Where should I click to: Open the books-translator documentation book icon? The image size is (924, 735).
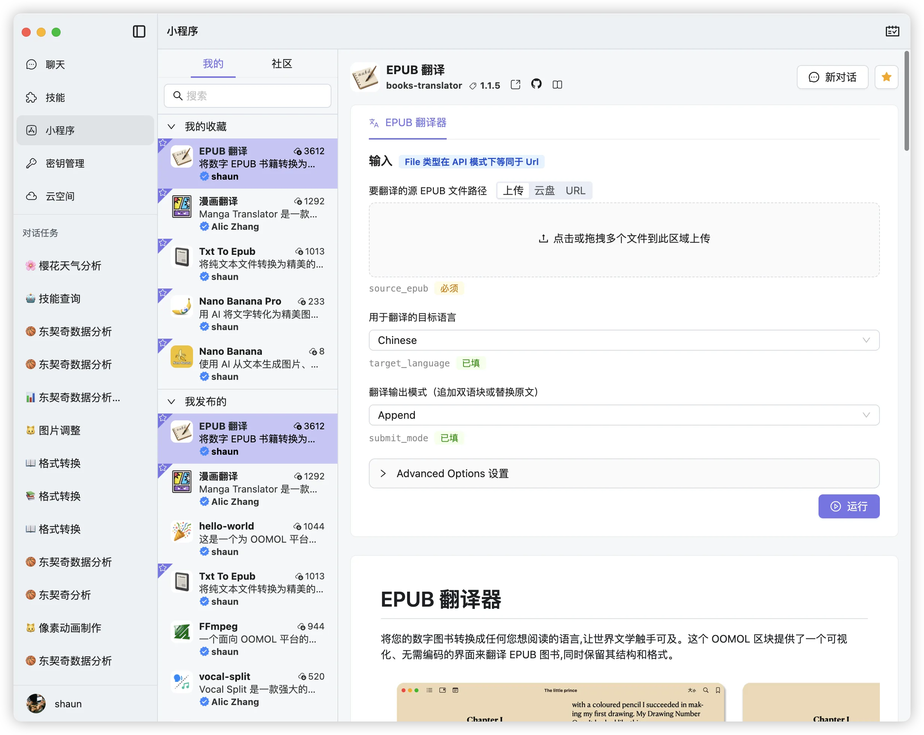click(x=557, y=85)
